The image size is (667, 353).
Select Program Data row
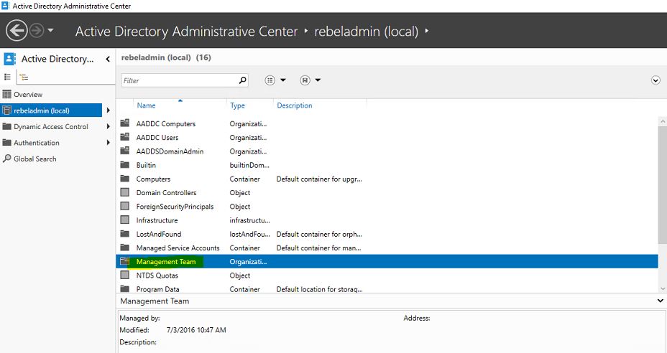tap(387, 289)
